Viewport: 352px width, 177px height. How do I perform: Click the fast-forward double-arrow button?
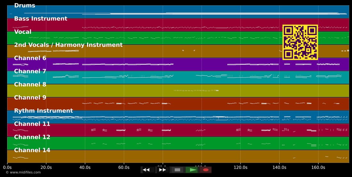point(163,170)
